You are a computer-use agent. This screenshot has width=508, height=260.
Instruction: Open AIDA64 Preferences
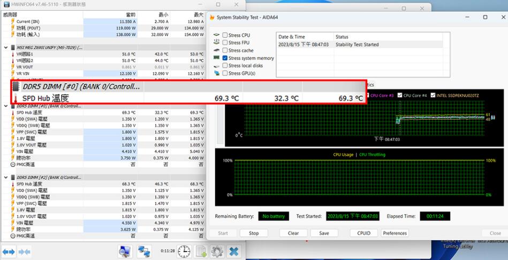[395, 233]
